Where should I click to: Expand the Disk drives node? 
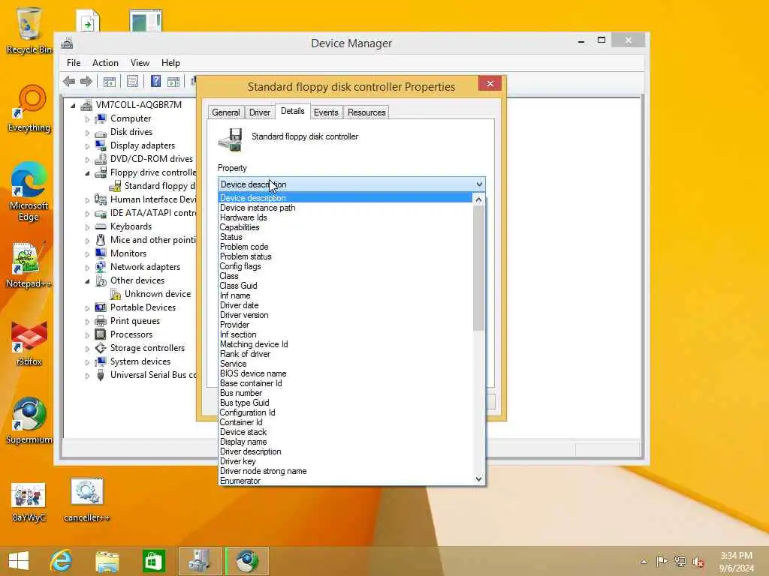click(x=87, y=133)
